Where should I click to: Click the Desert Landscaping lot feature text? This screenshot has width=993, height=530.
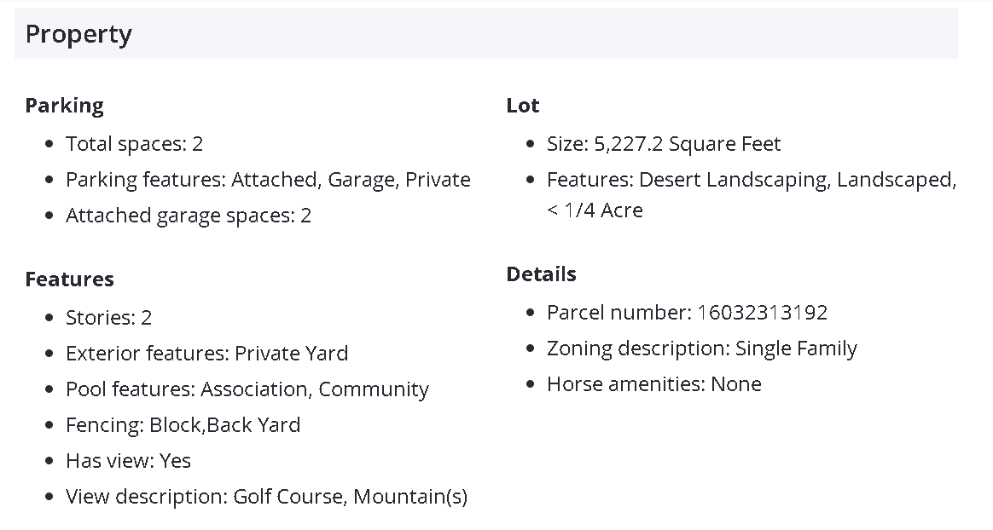tap(734, 180)
